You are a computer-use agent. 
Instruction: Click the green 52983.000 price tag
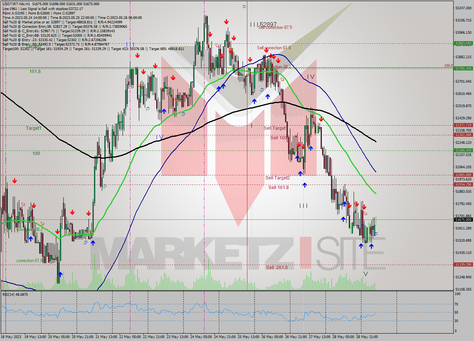pos(463,43)
